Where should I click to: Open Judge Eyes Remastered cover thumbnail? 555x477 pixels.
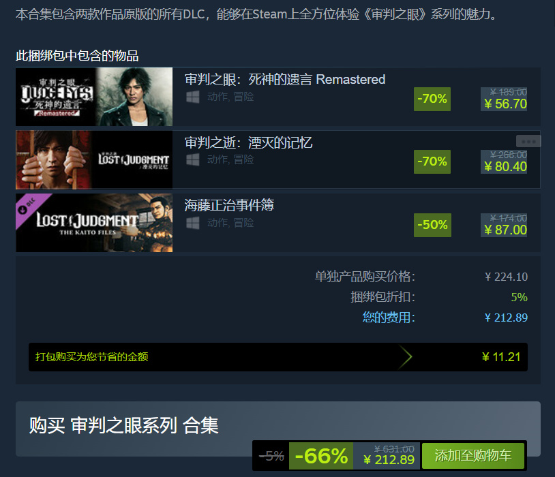coord(94,97)
